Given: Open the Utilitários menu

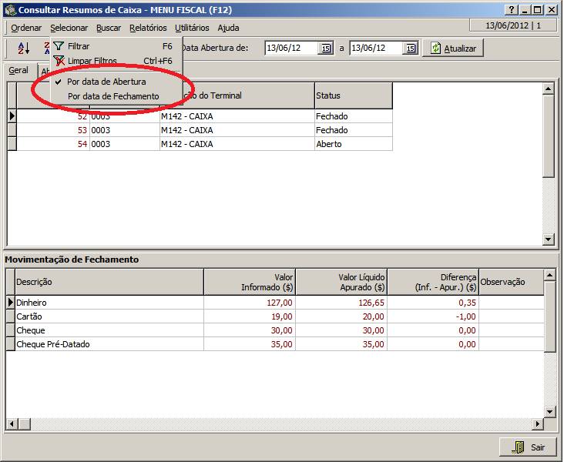Looking at the screenshot, I should 192,28.
